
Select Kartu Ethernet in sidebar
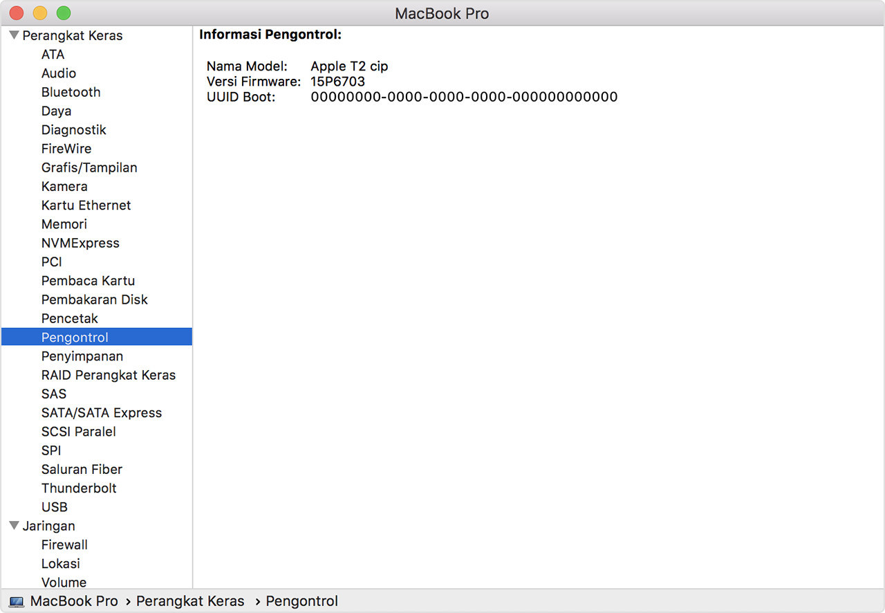[86, 205]
